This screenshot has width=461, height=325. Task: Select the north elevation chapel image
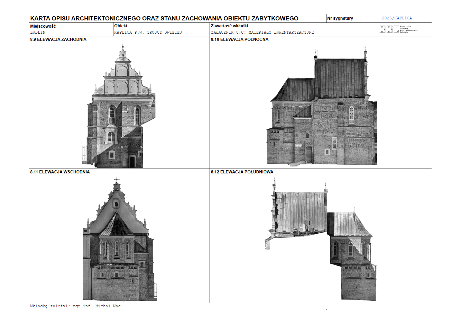322,105
